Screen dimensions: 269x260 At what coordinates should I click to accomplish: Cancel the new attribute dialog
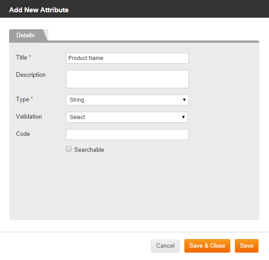click(165, 246)
